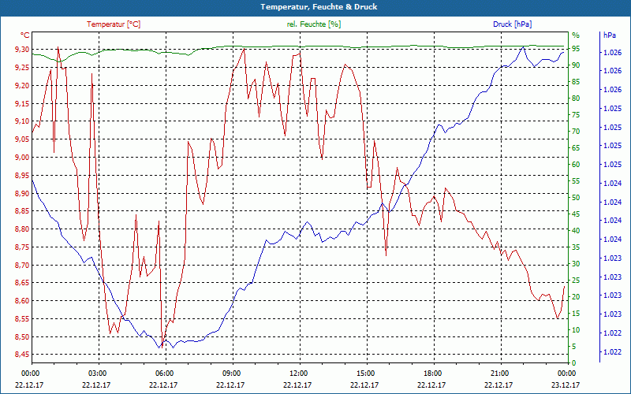Click the green '5' humidity axis value
Viewport: 631px width, 394px height.
pos(574,347)
